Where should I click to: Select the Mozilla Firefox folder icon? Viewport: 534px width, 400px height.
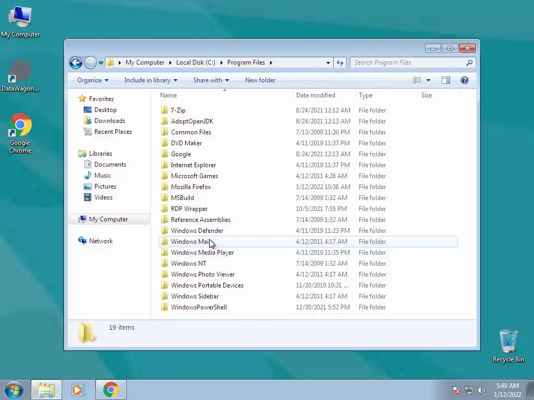click(164, 186)
